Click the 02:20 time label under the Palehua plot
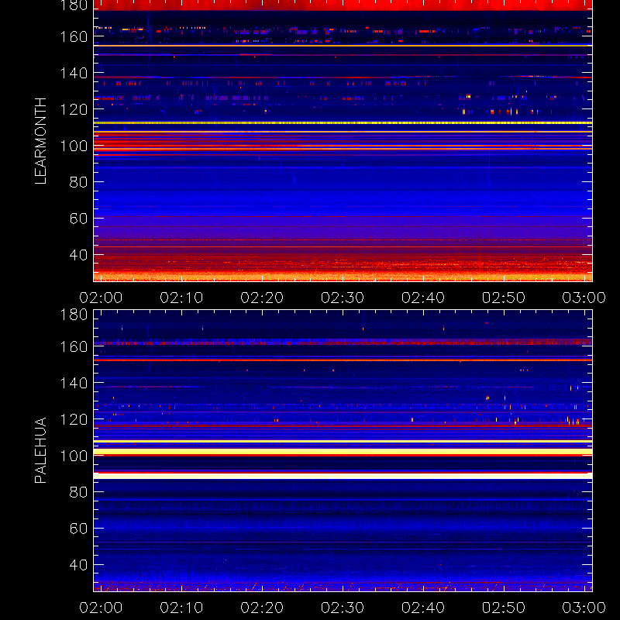620x620 pixels. coord(262,608)
